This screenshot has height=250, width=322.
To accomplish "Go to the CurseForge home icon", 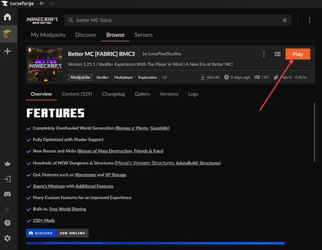I will click(7, 17).
